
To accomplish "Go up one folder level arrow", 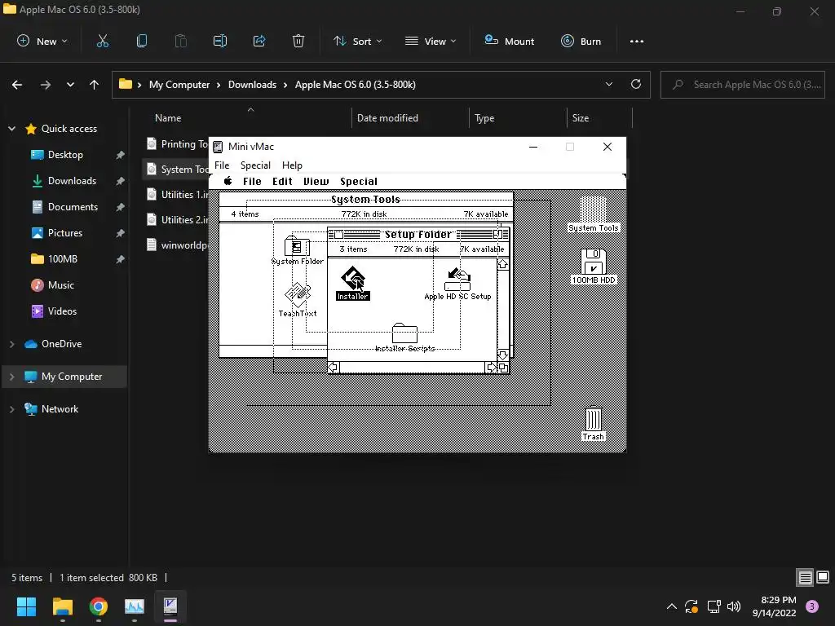I will (95, 85).
